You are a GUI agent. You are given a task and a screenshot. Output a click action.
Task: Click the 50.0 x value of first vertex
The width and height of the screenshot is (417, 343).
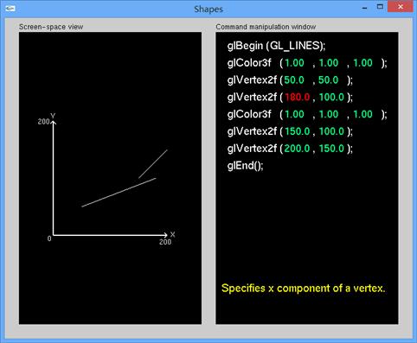294,80
